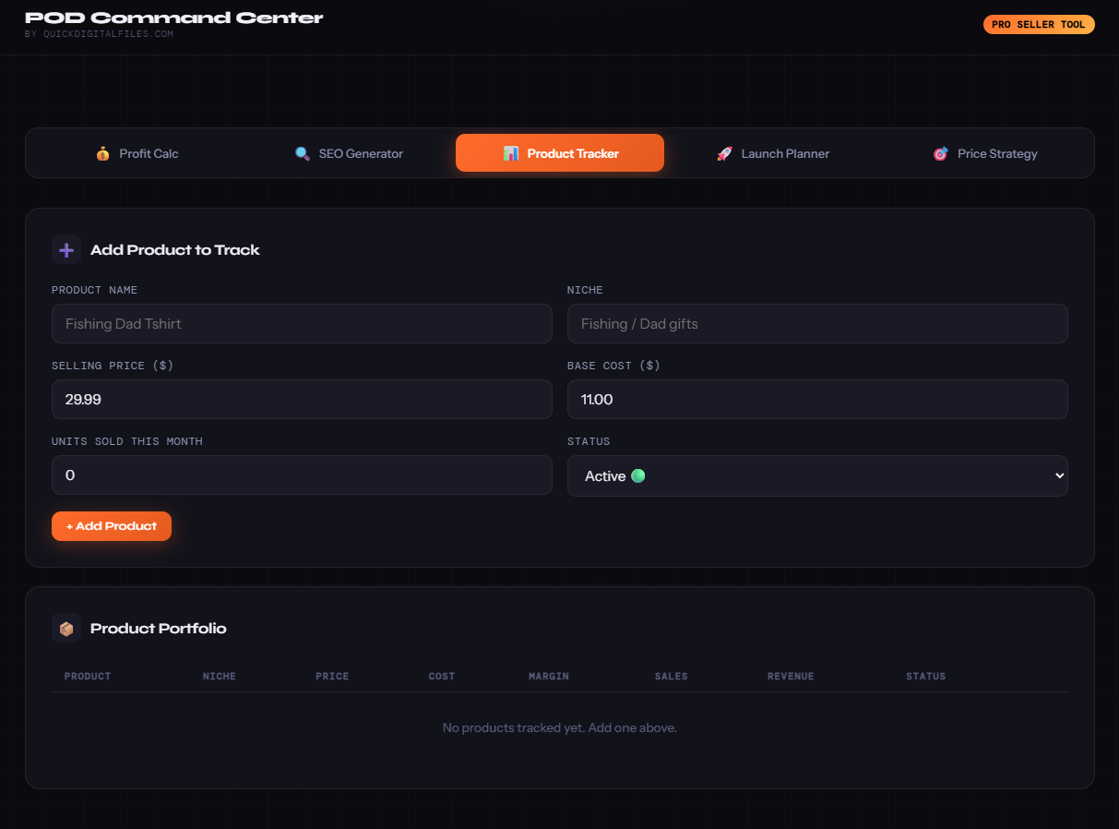The height and width of the screenshot is (829, 1119).
Task: Click the box icon beside Product Portfolio
Action: (x=66, y=628)
